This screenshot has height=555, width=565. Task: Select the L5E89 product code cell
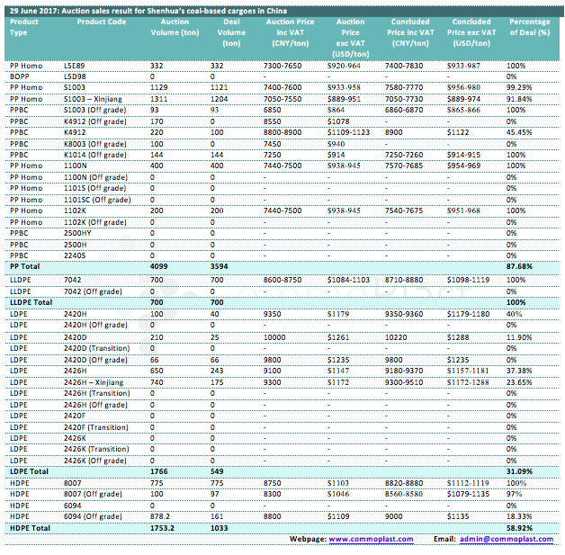pos(76,66)
